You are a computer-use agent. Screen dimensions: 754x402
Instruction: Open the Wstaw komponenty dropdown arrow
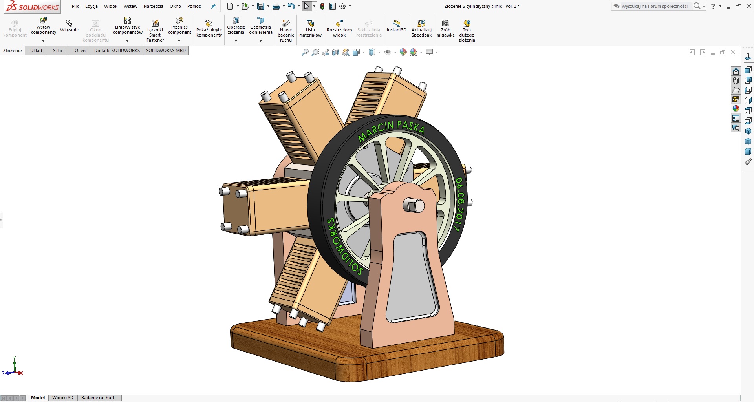coord(43,40)
